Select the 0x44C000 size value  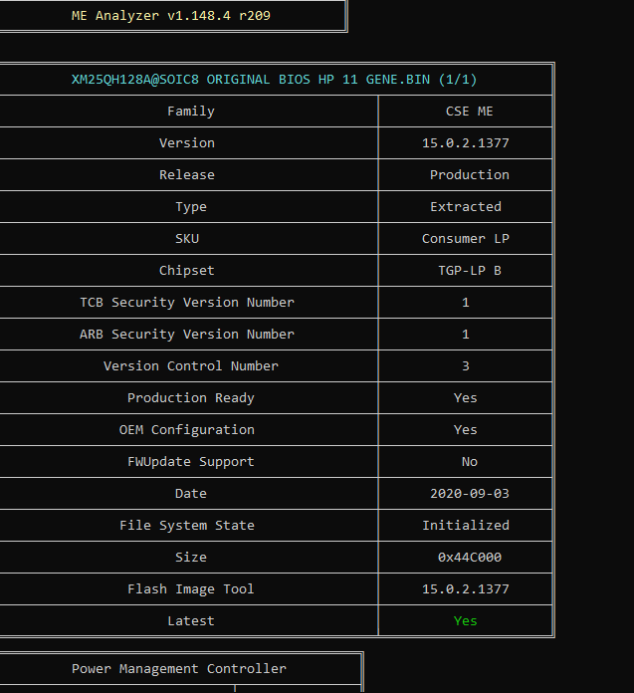click(469, 557)
